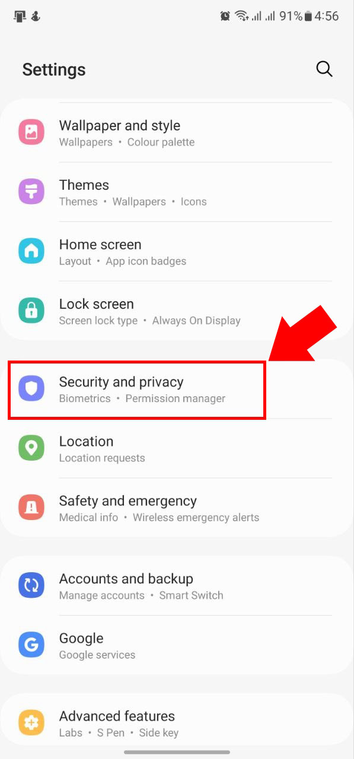
Task: Tap the Themes settings label
Action: point(84,185)
